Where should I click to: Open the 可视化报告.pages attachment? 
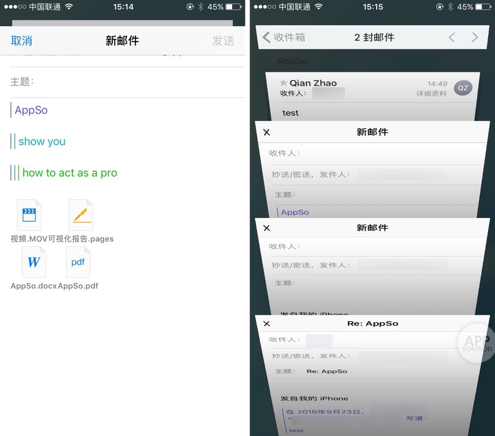pyautogui.click(x=80, y=214)
